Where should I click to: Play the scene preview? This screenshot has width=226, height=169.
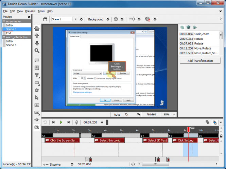61,122
